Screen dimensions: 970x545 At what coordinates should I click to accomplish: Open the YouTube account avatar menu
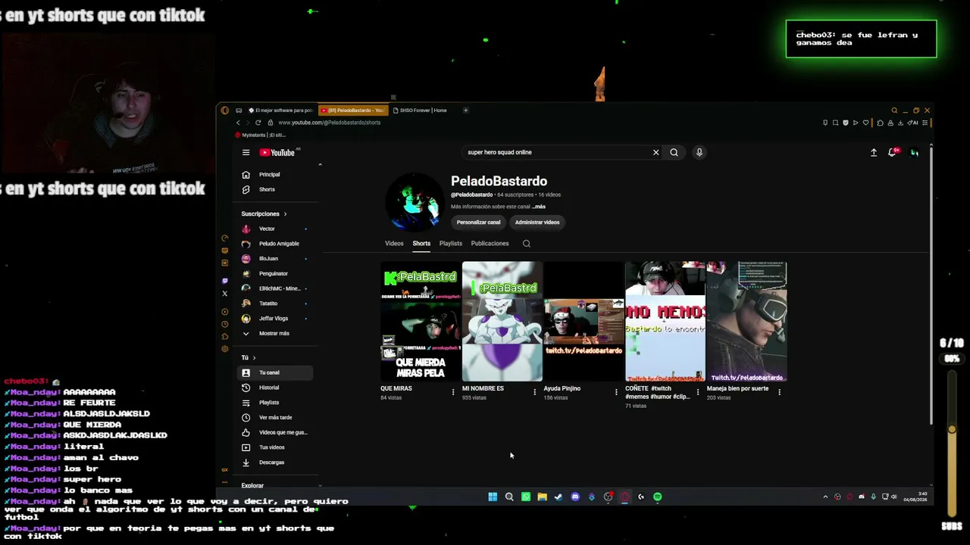click(x=914, y=152)
